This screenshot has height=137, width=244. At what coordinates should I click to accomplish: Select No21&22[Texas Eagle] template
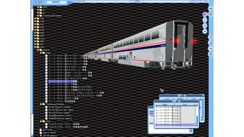click(59, 113)
